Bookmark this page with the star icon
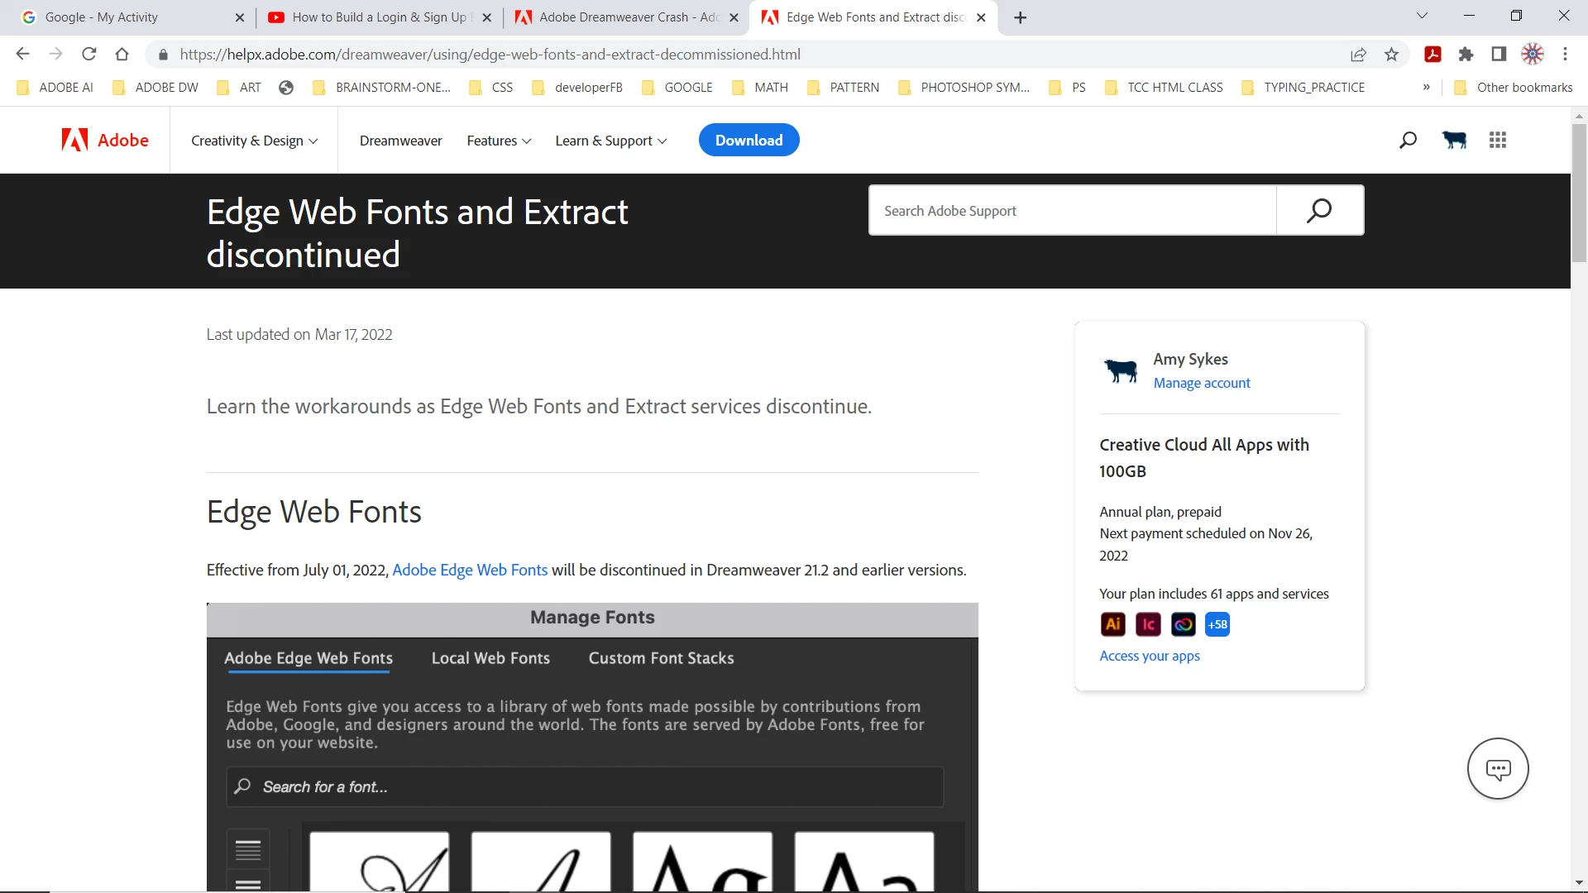Viewport: 1588px width, 893px height. [x=1391, y=55]
